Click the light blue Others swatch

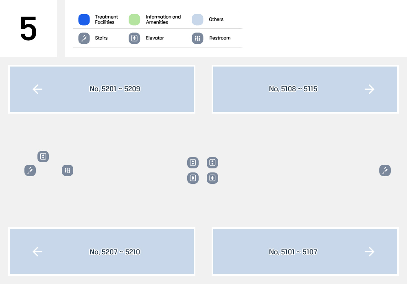click(197, 19)
